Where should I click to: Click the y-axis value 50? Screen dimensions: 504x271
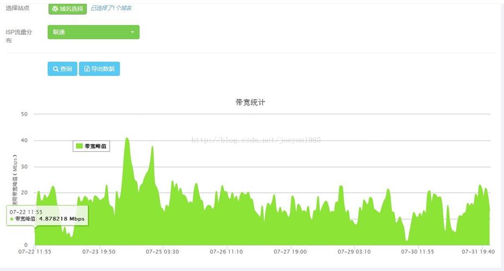[x=24, y=114]
